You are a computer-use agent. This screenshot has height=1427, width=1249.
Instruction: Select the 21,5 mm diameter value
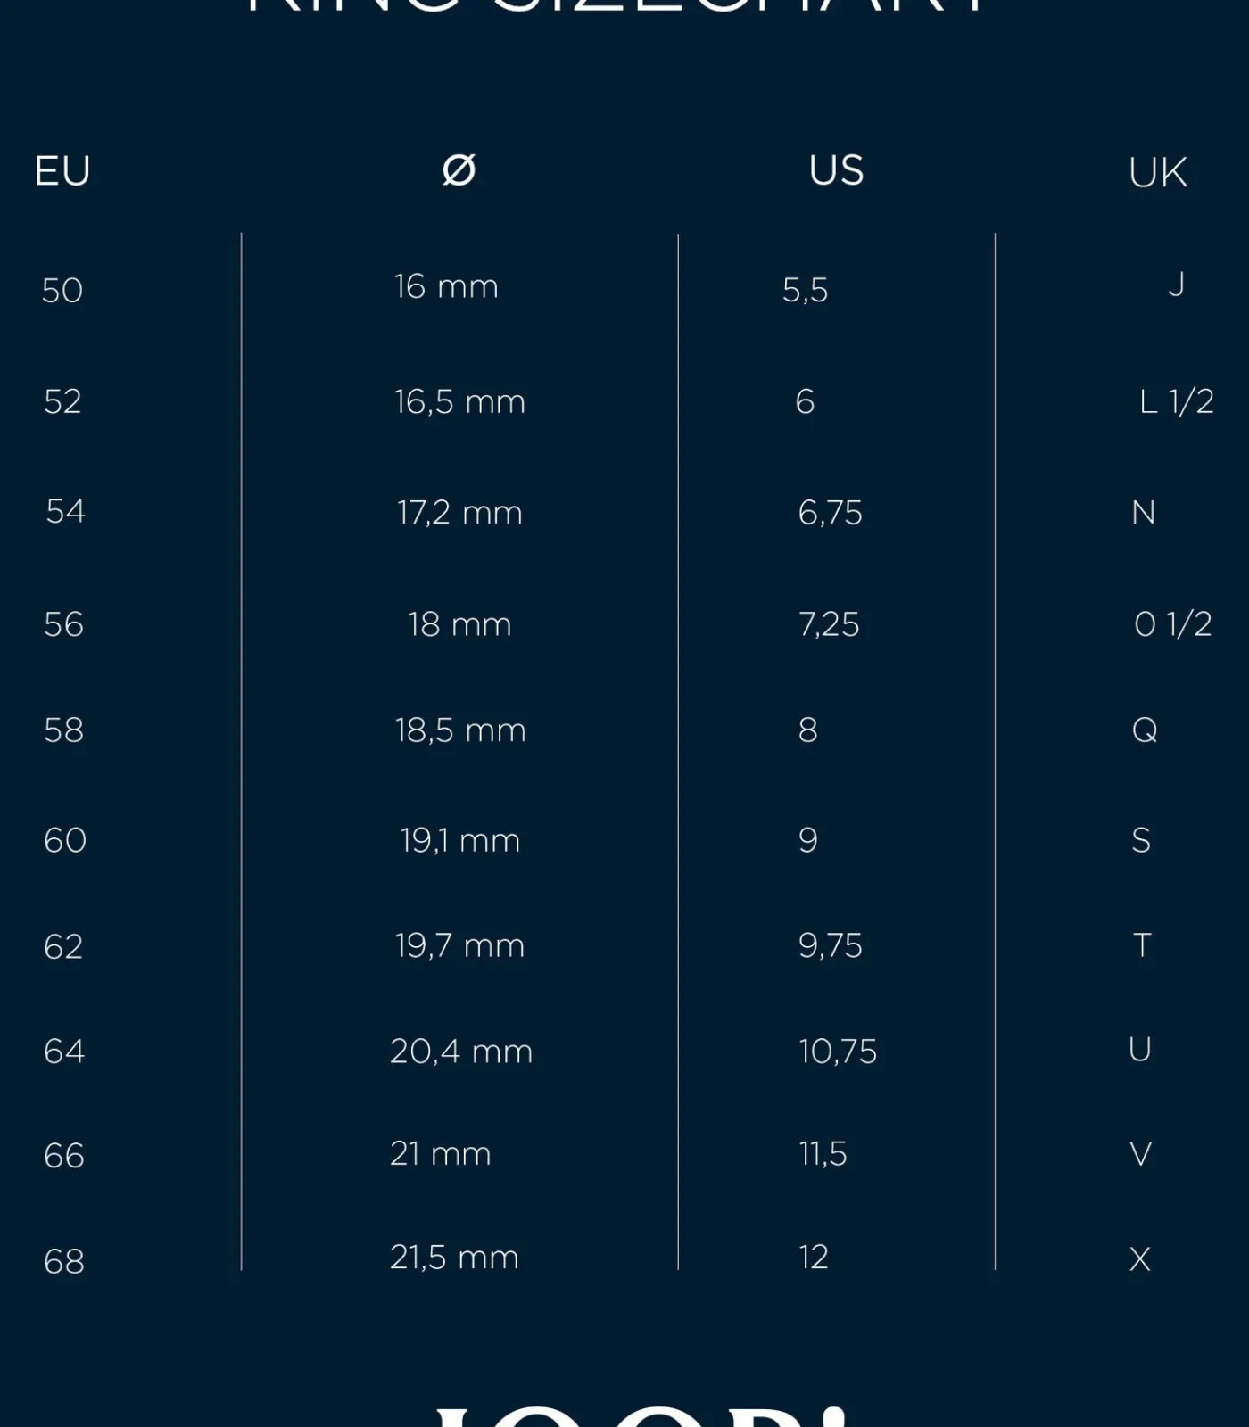pos(454,1258)
